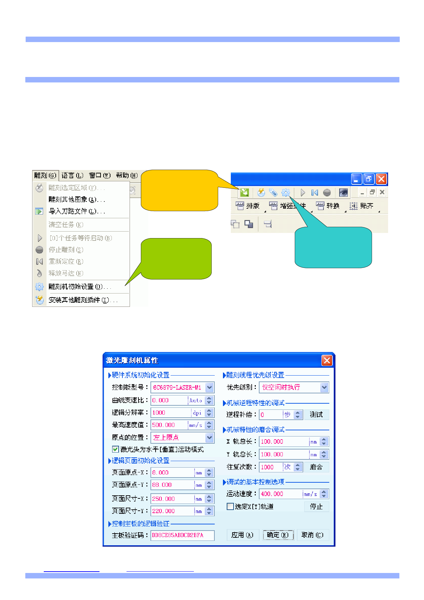Click the 主板验证码 input field
The width and height of the screenshot is (424, 600).
coord(182,535)
